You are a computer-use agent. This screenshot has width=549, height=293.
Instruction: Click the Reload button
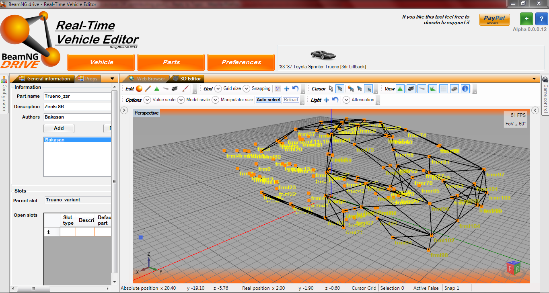(291, 100)
